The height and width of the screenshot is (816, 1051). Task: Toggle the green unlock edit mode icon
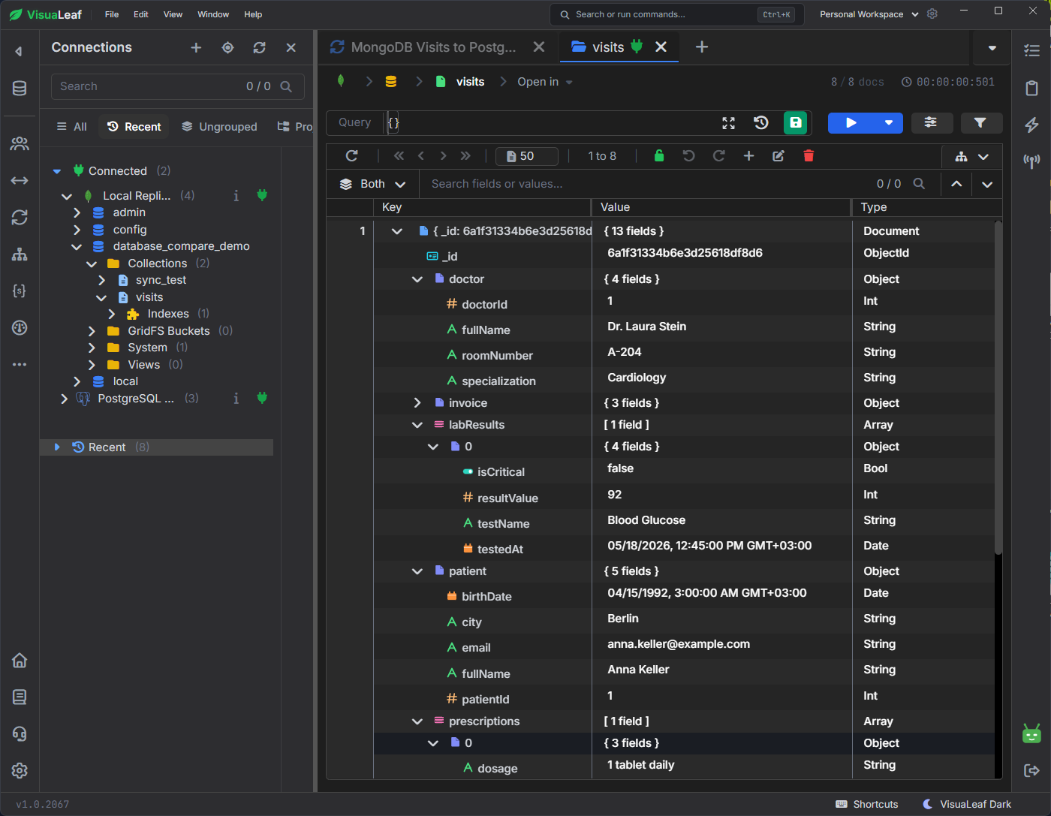[659, 155]
